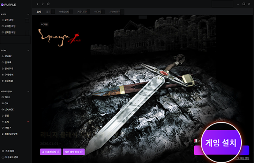Open the STORE home item

[7, 56]
